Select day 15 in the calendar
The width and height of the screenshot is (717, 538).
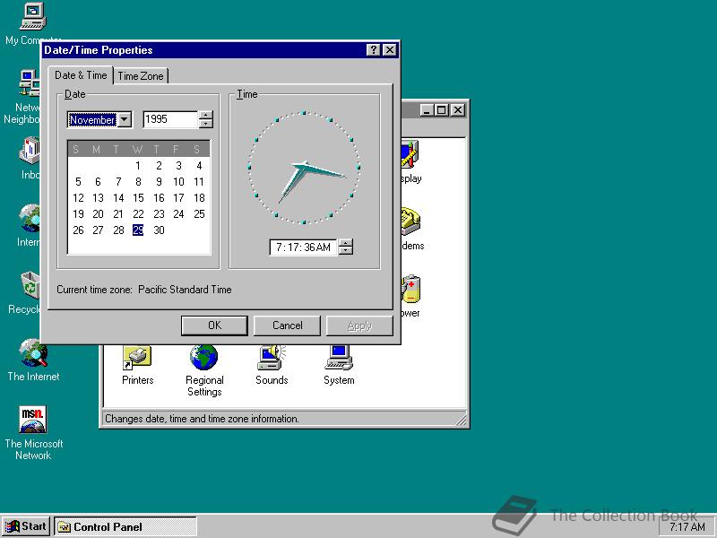click(138, 197)
